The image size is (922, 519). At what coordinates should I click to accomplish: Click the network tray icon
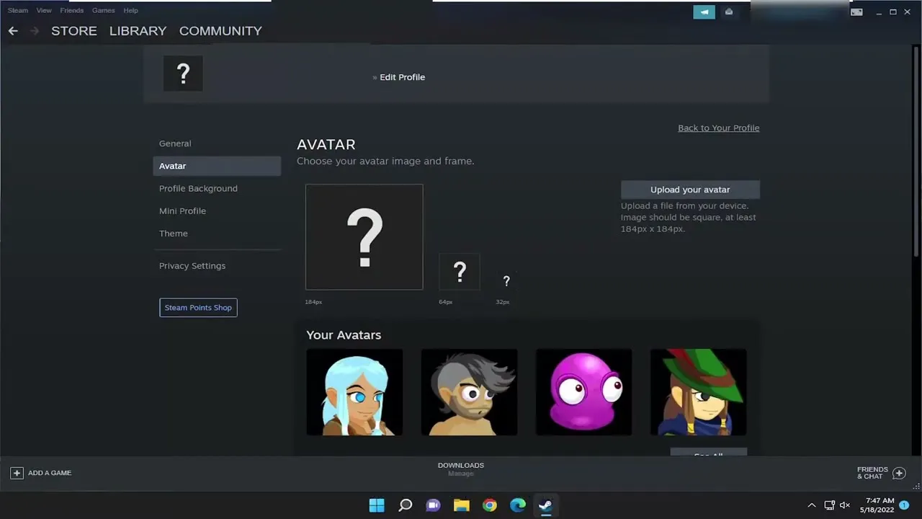(x=829, y=505)
